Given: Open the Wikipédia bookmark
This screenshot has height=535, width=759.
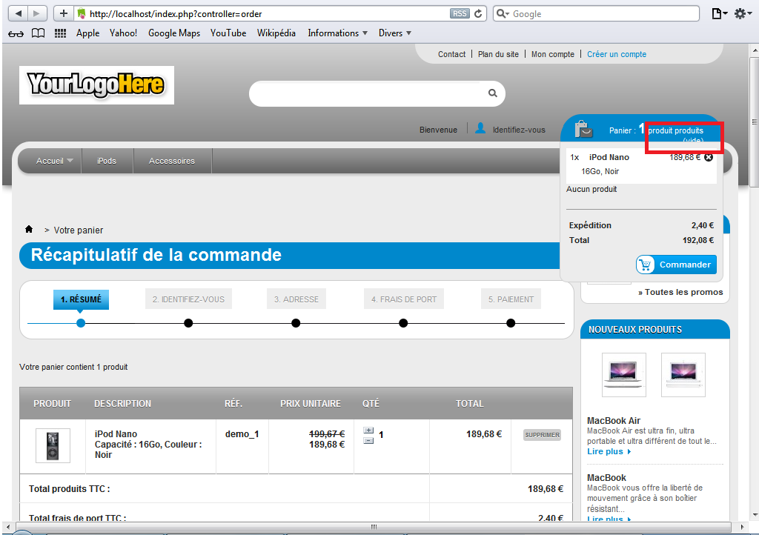Looking at the screenshot, I should click(x=276, y=33).
